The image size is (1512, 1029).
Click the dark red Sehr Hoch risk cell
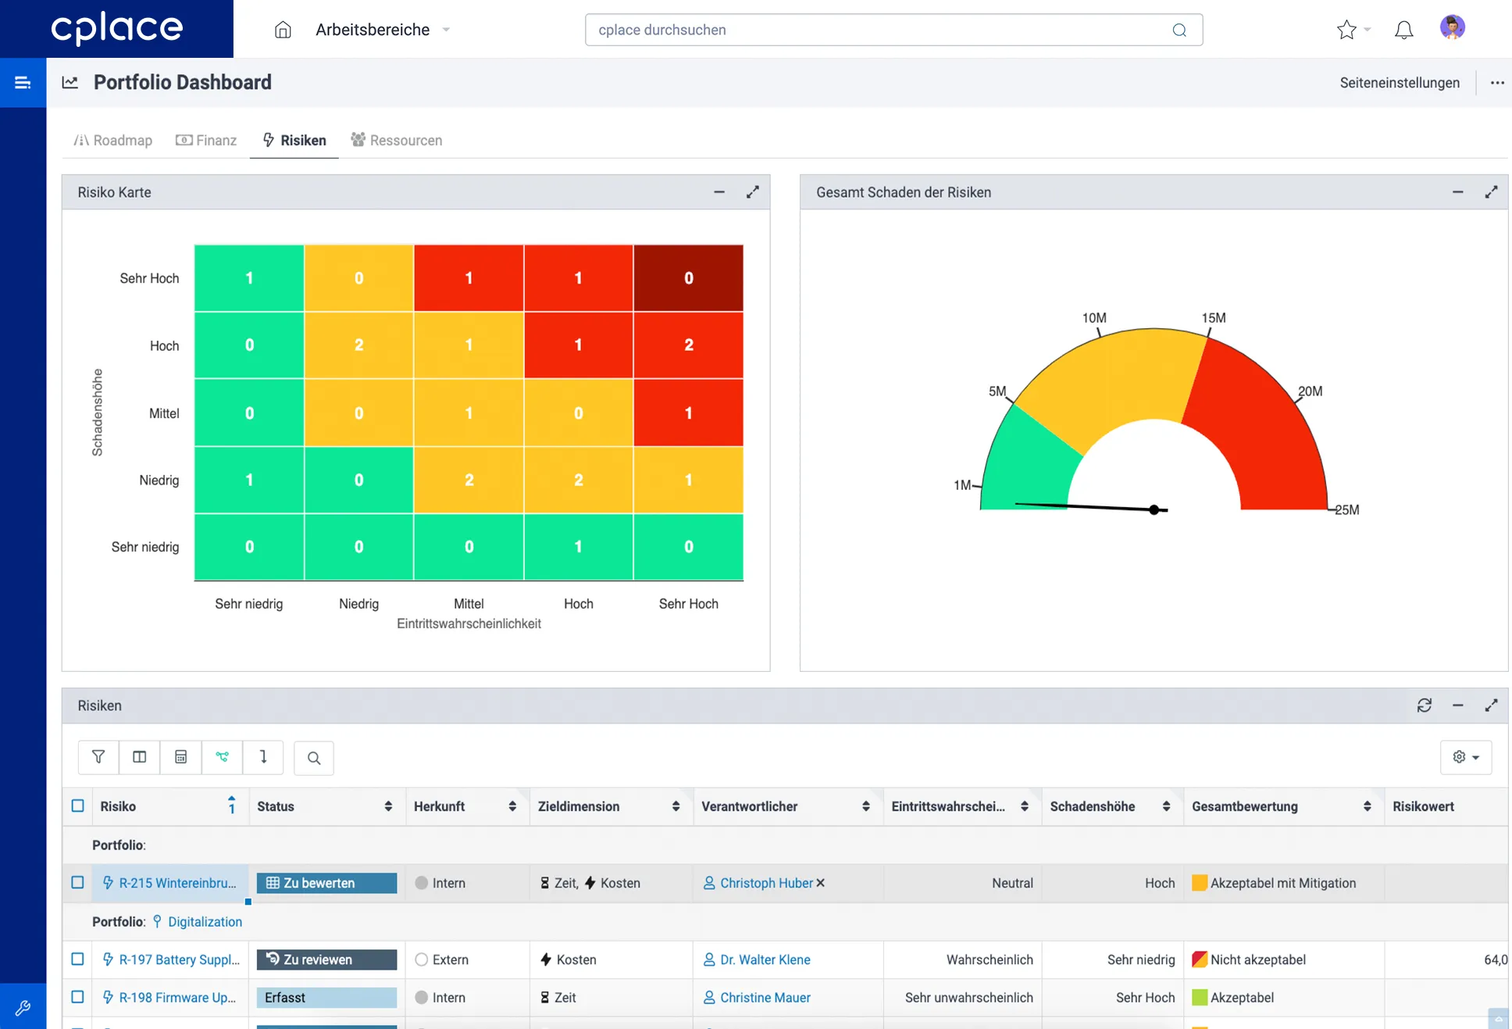tap(688, 278)
